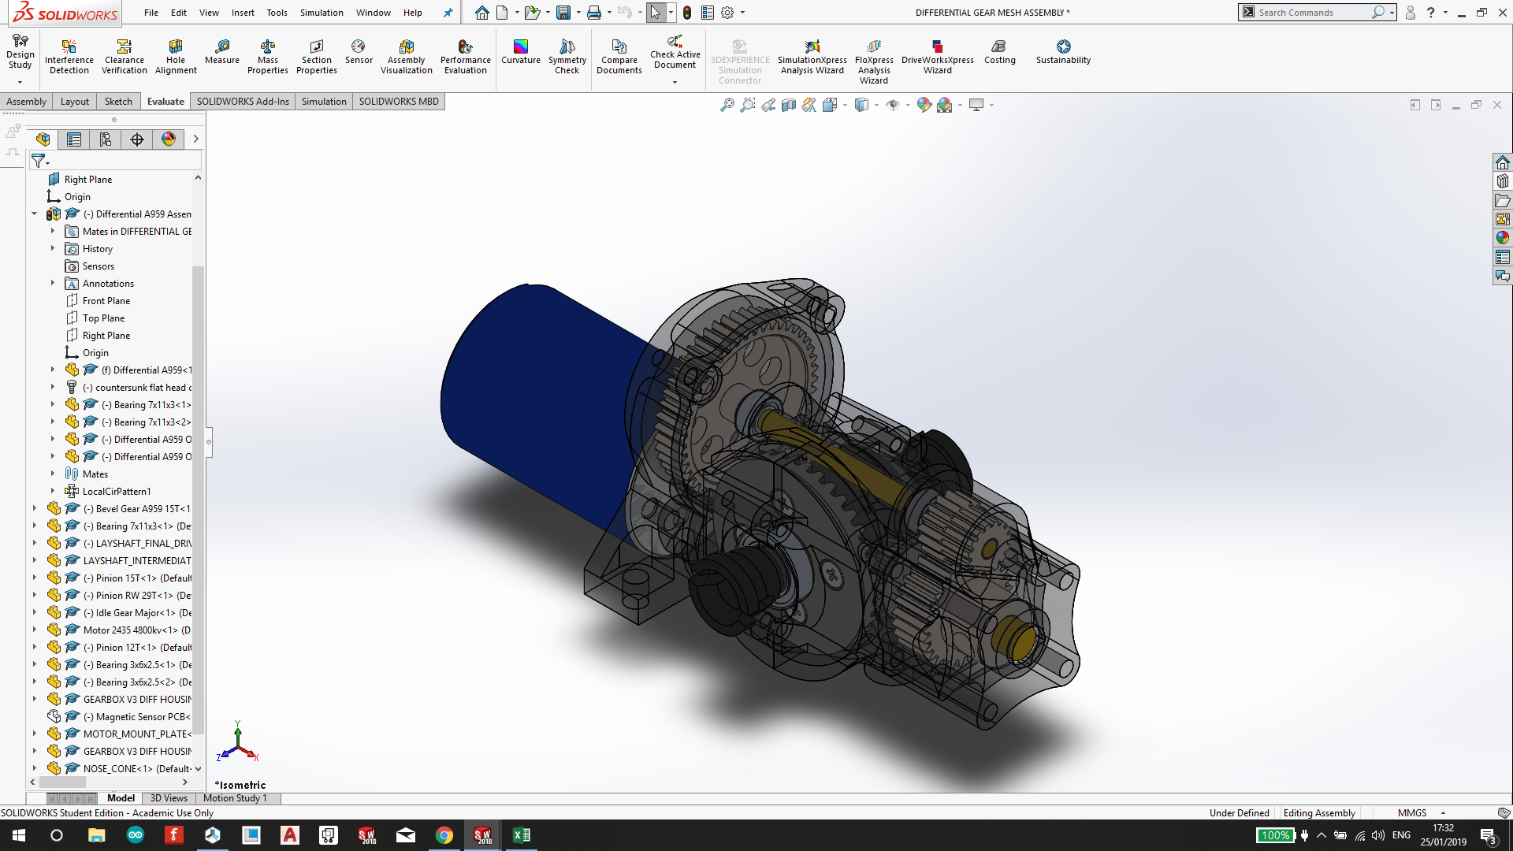Open Excel from the Windows taskbar

tap(522, 835)
